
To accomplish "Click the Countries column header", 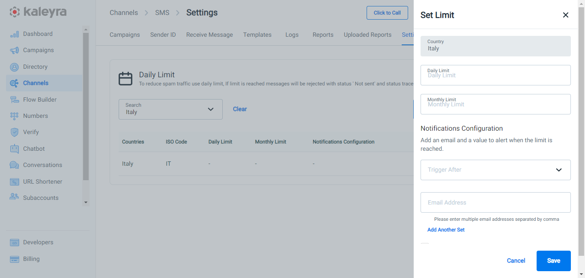I will pyautogui.click(x=133, y=142).
